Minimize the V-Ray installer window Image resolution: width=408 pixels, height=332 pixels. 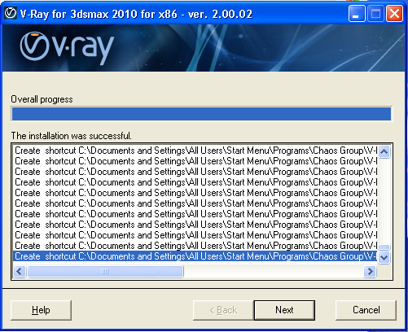coord(357,14)
